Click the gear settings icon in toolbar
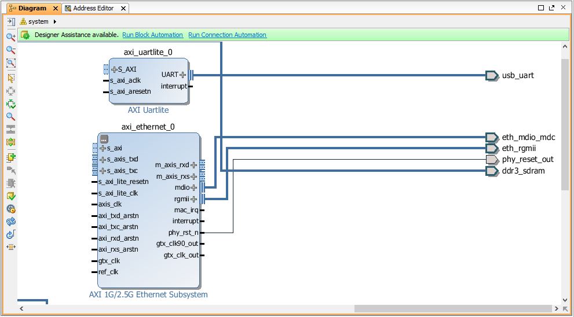This screenshot has width=574, height=317. point(11,209)
